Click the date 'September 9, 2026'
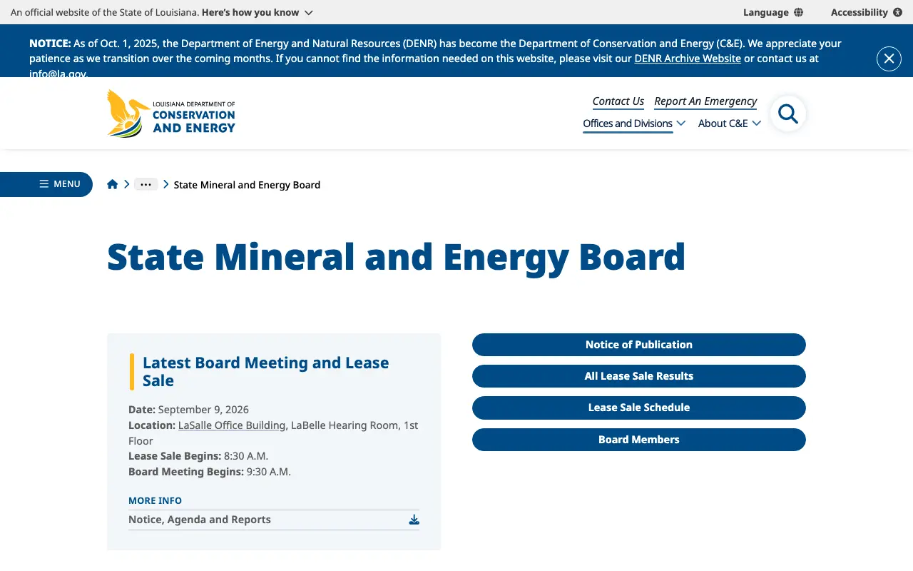This screenshot has width=913, height=571. click(203, 410)
